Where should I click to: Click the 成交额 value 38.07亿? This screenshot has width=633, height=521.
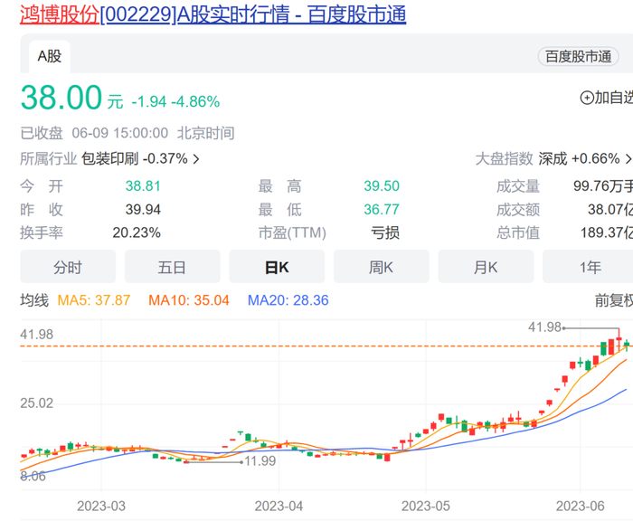coord(610,210)
